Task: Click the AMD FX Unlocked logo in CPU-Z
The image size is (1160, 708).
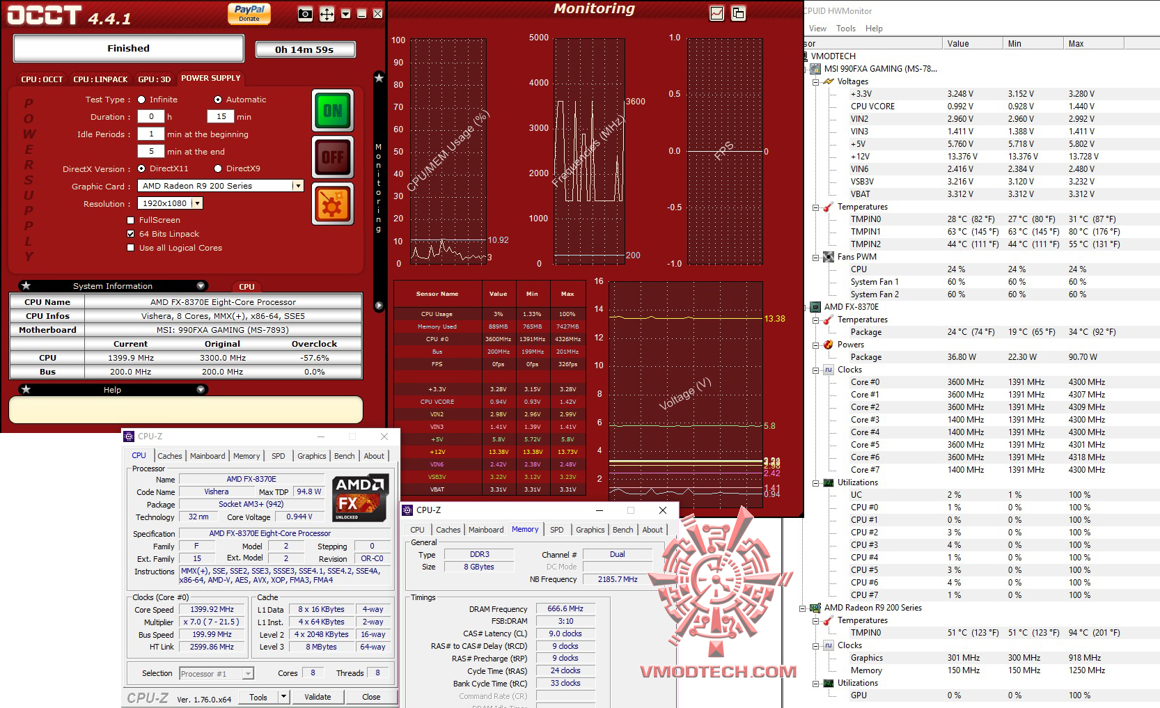Action: 359,498
